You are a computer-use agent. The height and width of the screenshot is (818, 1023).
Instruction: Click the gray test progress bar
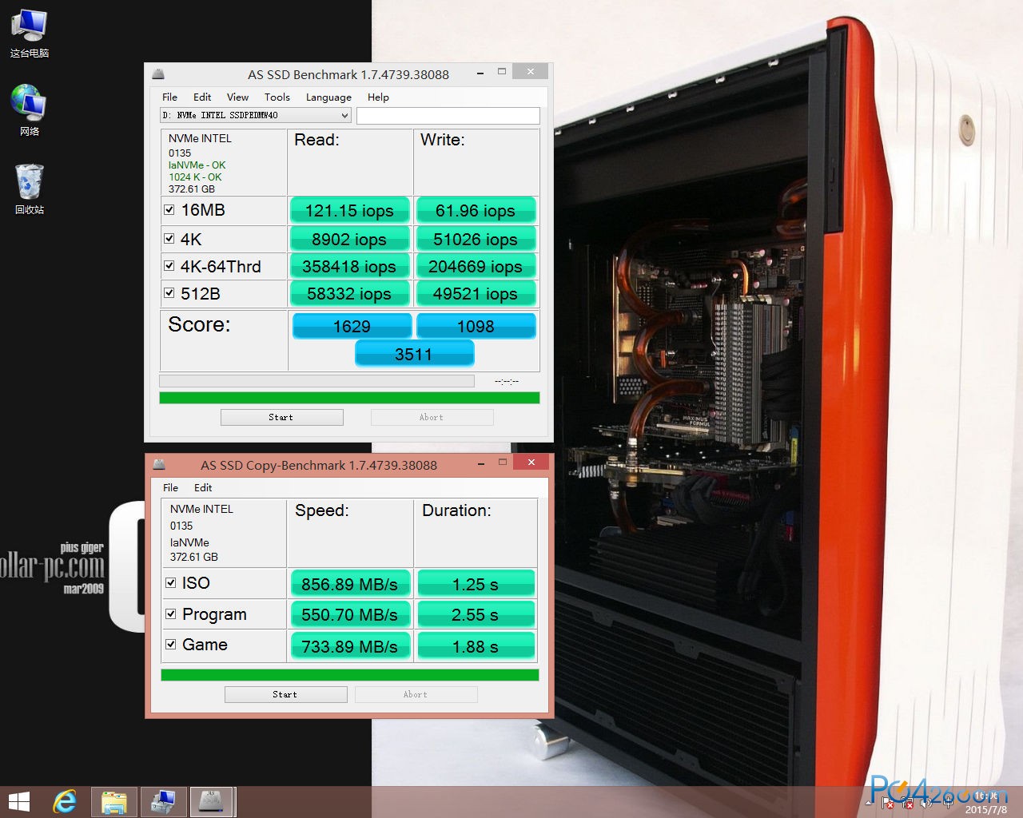[316, 381]
